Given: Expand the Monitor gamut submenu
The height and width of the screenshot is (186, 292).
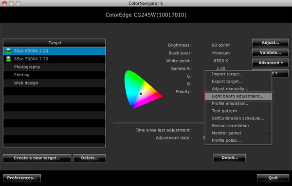Looking at the screenshot, I should click(238, 133).
